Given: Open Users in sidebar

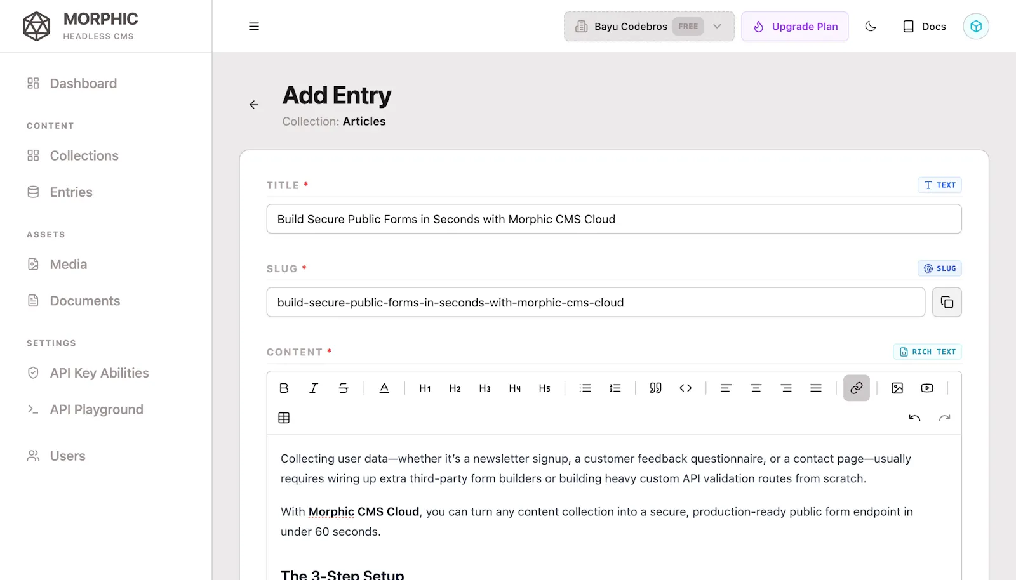Looking at the screenshot, I should [x=56, y=456].
